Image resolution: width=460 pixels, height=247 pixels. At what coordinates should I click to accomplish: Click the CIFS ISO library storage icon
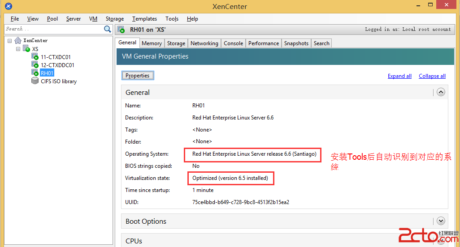pyautogui.click(x=35, y=81)
